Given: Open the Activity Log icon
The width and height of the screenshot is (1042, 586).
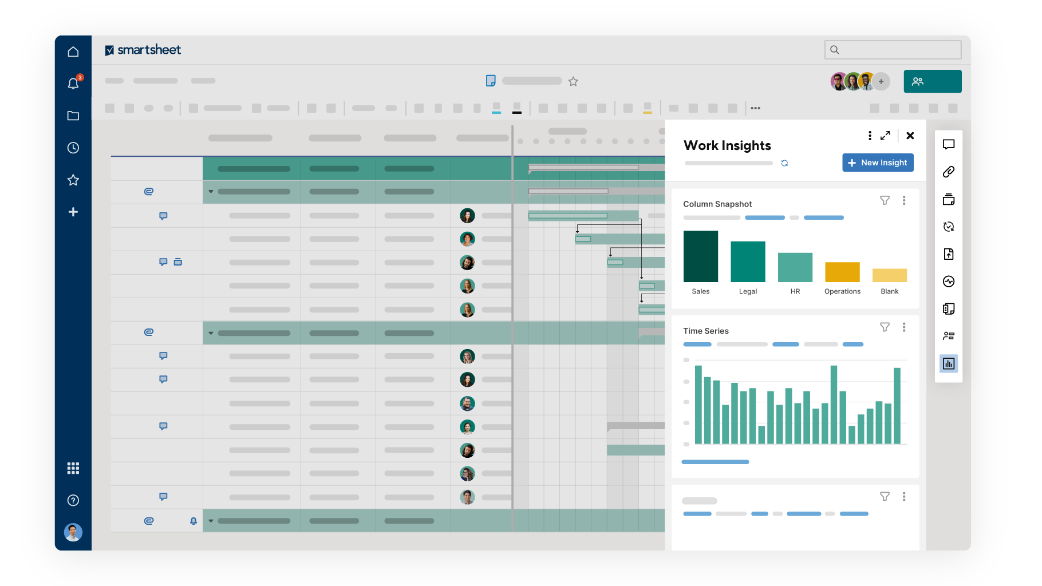Looking at the screenshot, I should [949, 282].
